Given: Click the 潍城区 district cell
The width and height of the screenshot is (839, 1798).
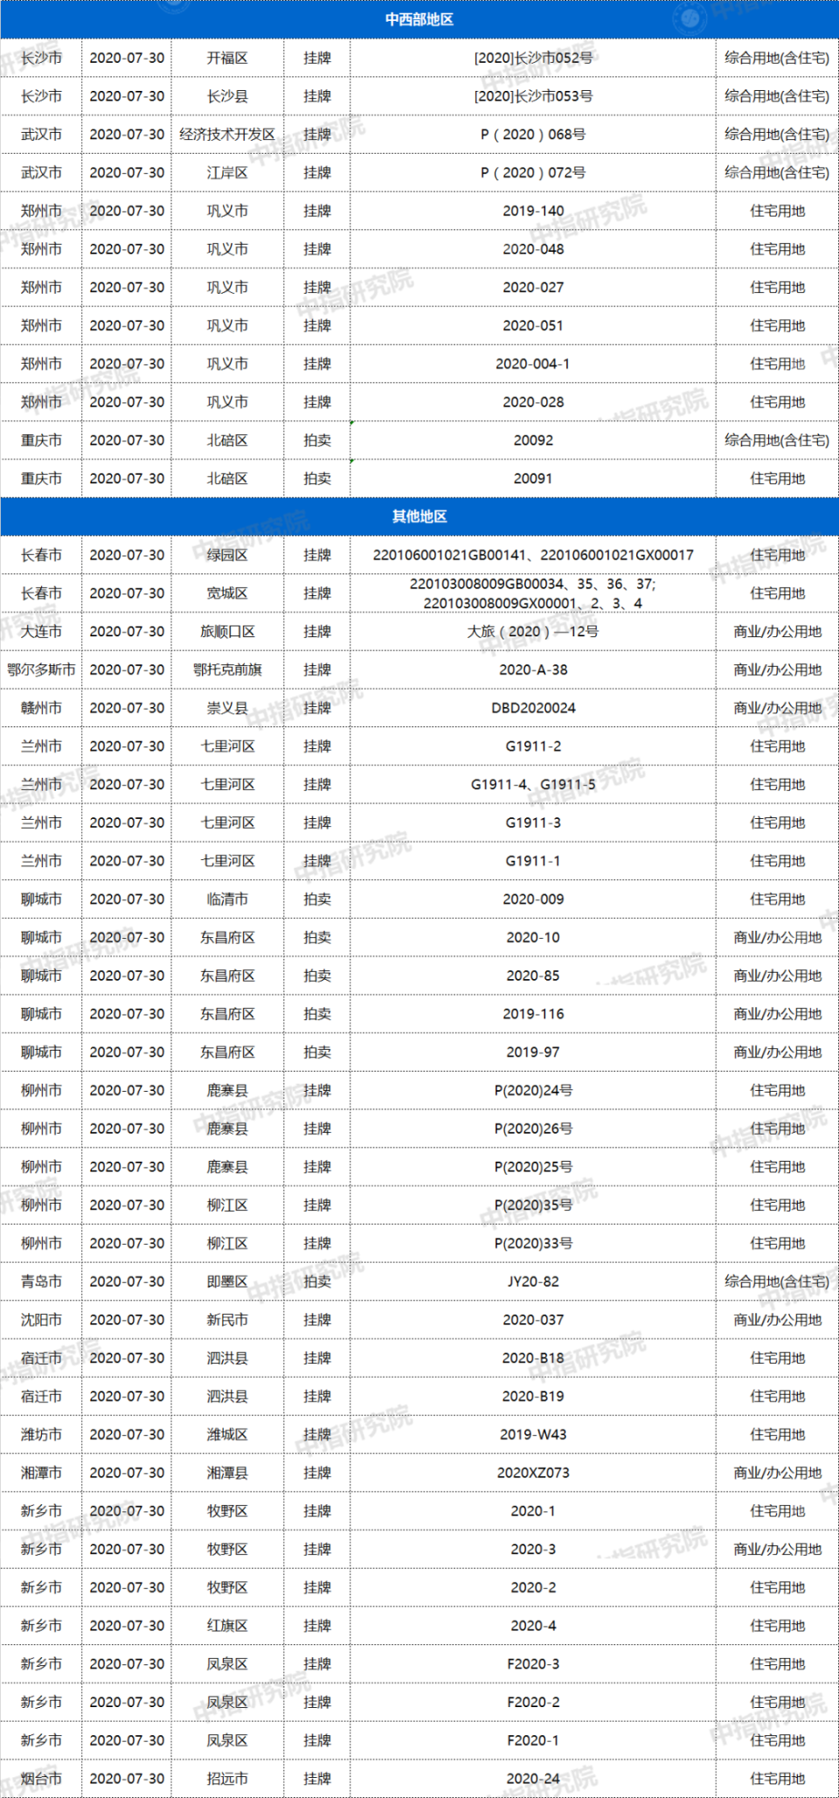Looking at the screenshot, I should click(227, 1434).
